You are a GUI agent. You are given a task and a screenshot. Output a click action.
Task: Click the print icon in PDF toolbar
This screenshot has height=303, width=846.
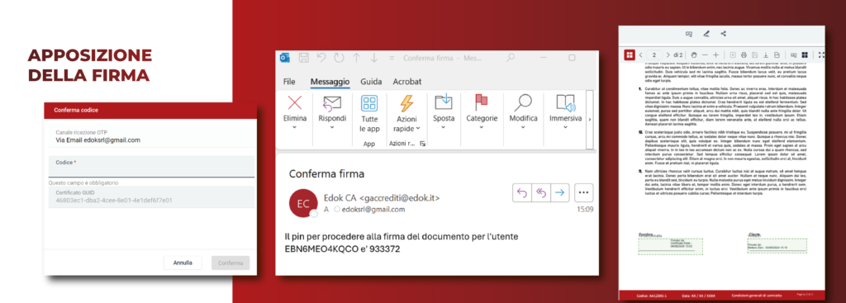pyautogui.click(x=744, y=55)
